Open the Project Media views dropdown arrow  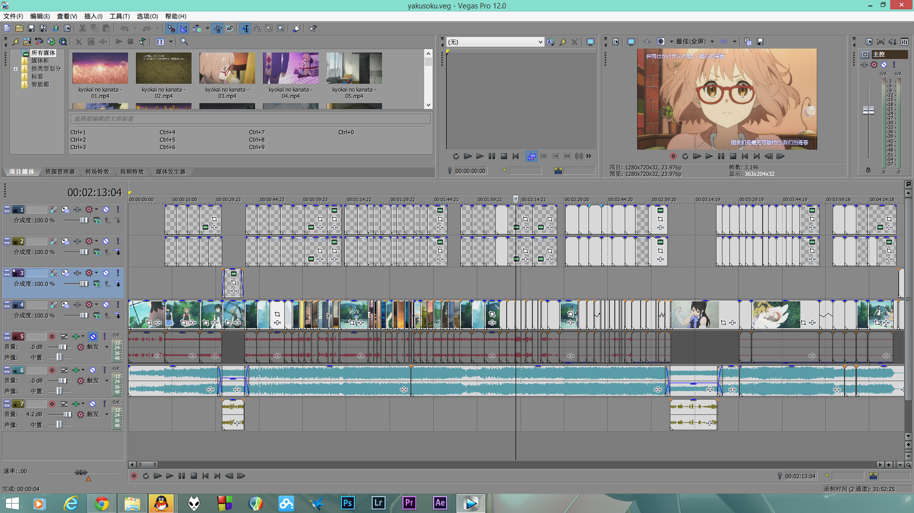pos(171,42)
